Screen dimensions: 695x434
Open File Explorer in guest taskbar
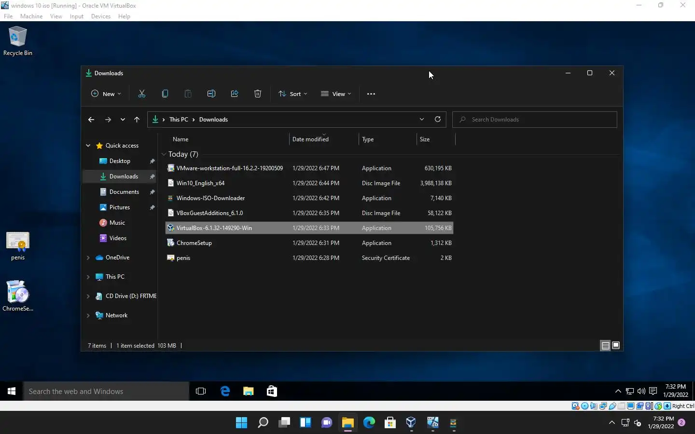249,391
